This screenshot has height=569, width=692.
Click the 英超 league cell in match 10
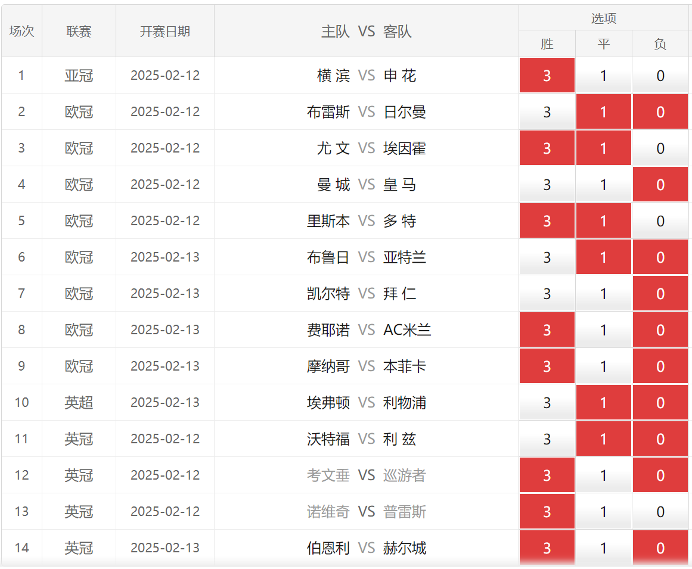click(x=79, y=402)
